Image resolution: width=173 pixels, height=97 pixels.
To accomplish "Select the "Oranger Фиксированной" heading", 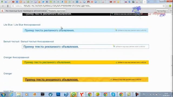I will [x=16, y=57].
